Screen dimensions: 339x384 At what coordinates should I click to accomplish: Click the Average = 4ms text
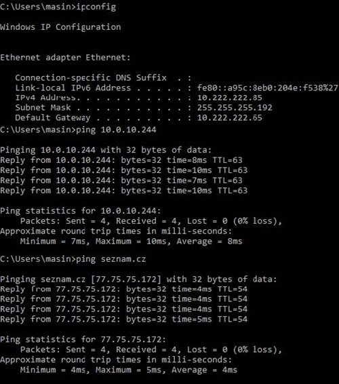(204, 370)
